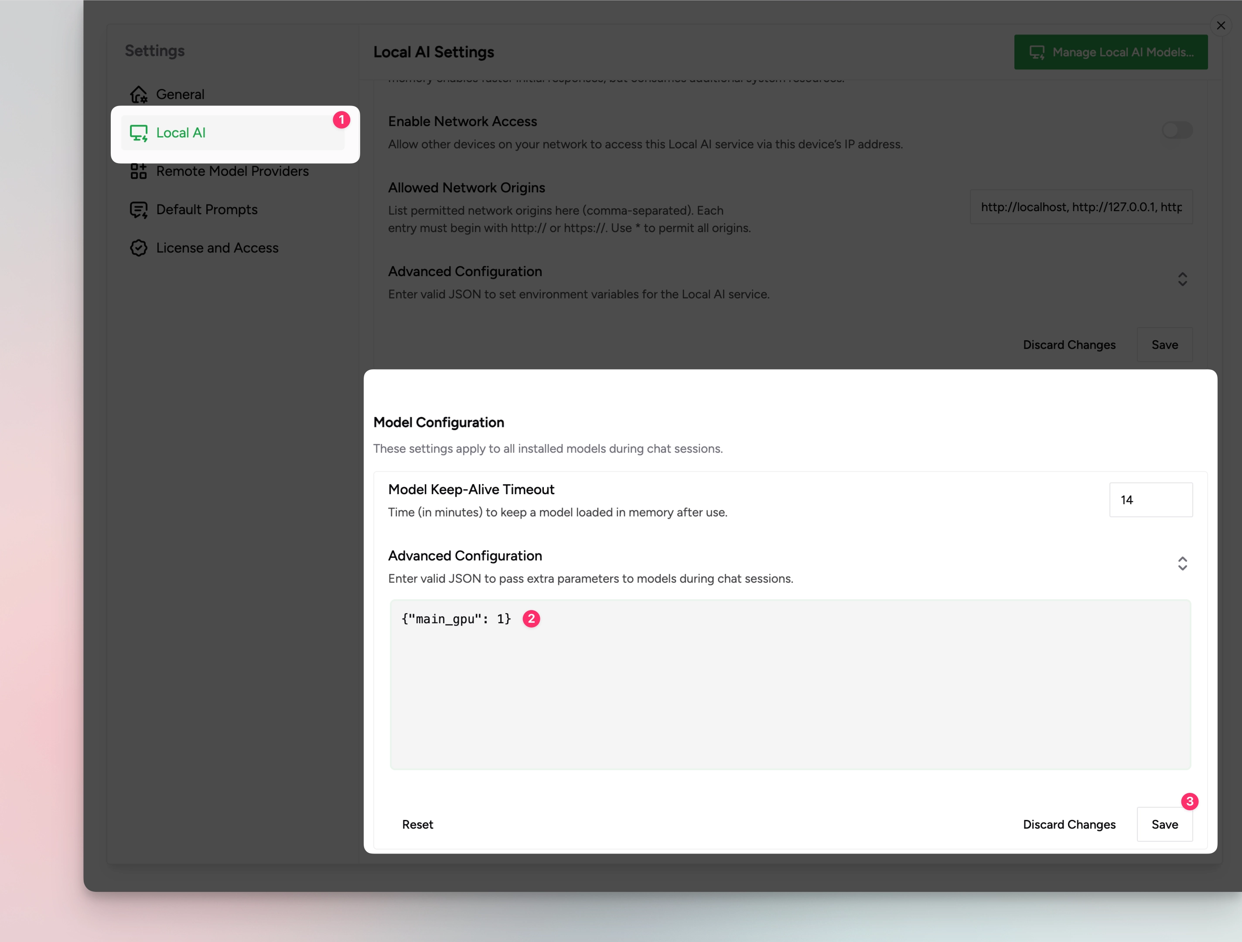Go to License and Access settings
1242x942 pixels.
pos(217,248)
